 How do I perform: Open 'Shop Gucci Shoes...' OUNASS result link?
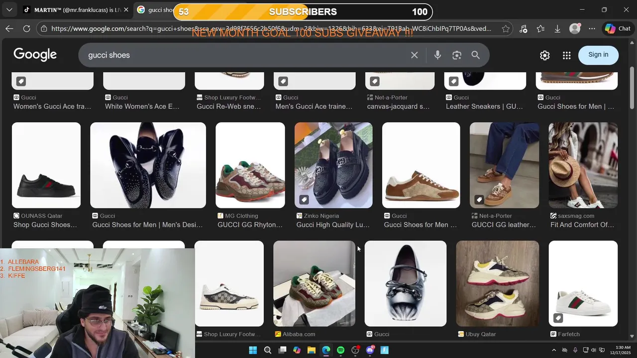pos(45,225)
